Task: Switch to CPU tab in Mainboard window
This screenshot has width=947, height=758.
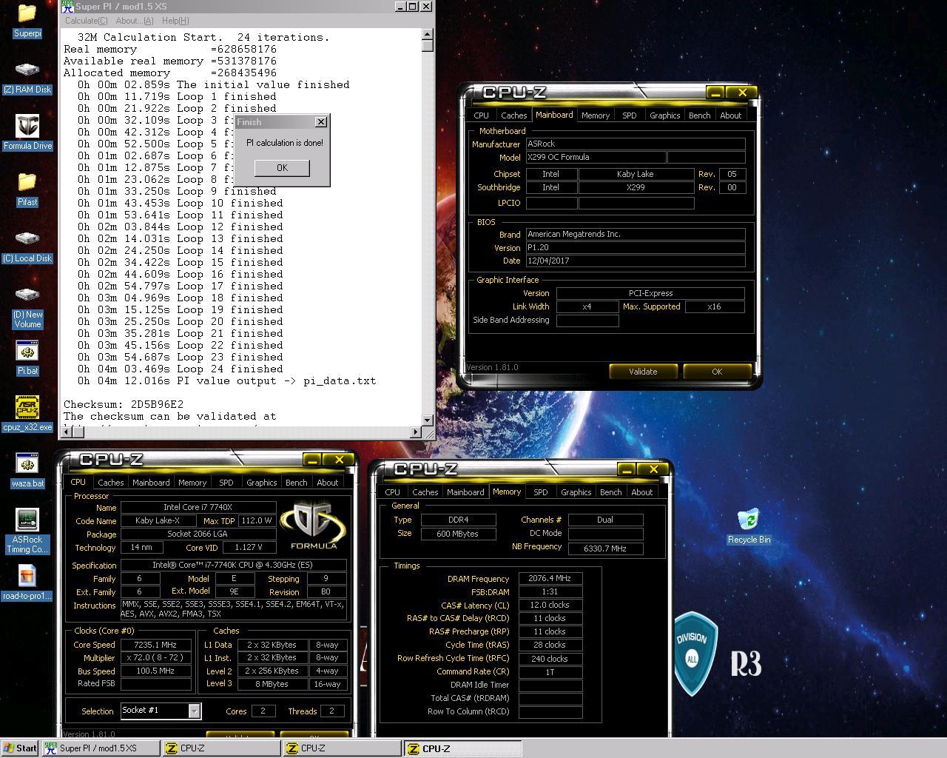Action: click(x=482, y=115)
